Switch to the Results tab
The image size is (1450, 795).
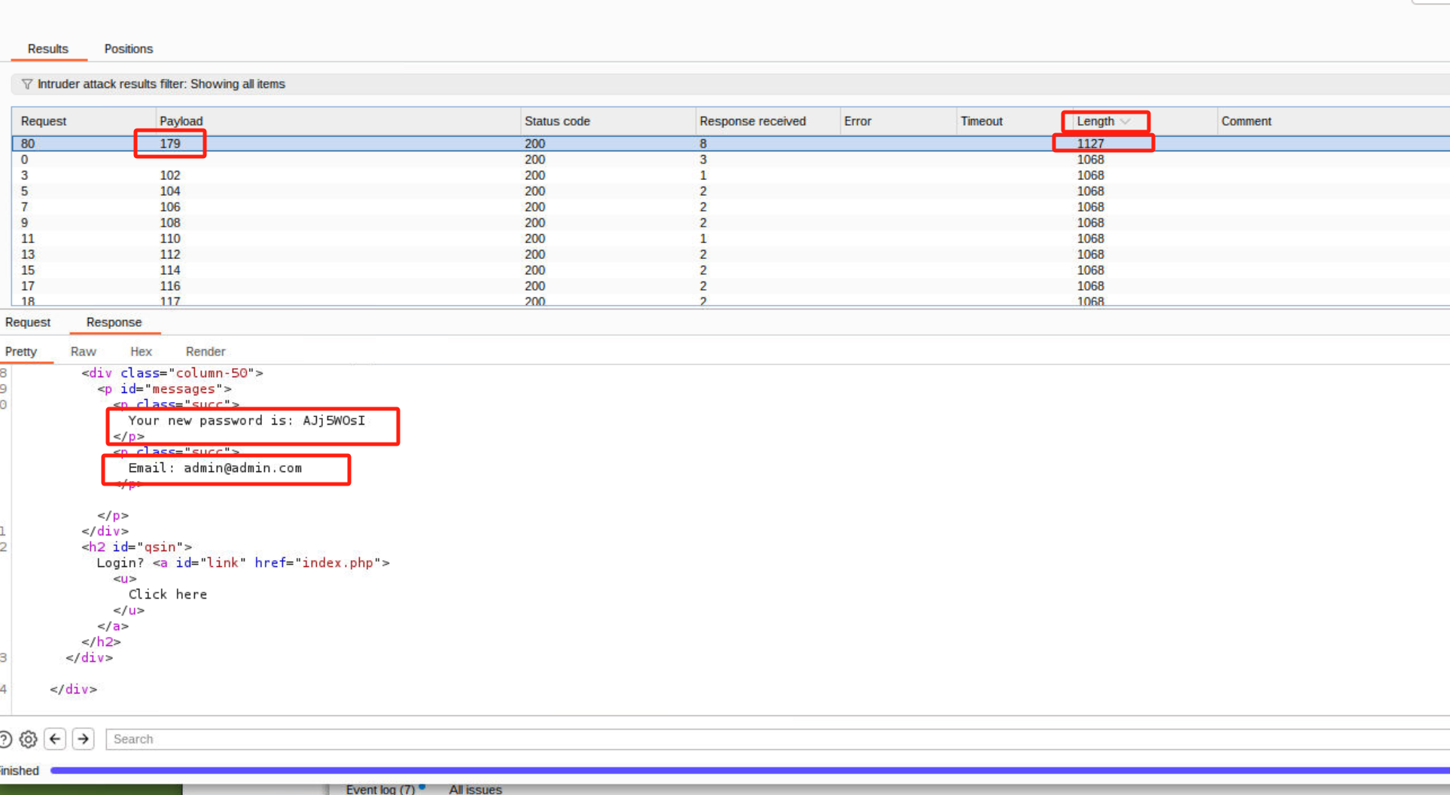click(x=48, y=49)
